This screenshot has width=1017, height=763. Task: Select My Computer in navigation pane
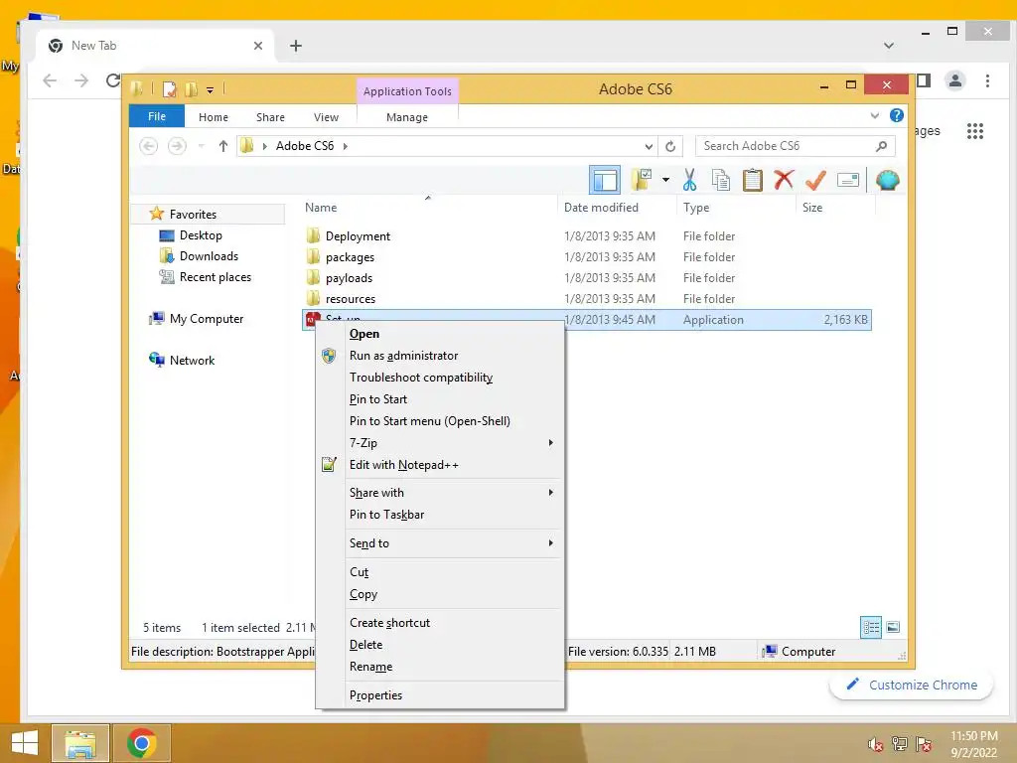207,319
